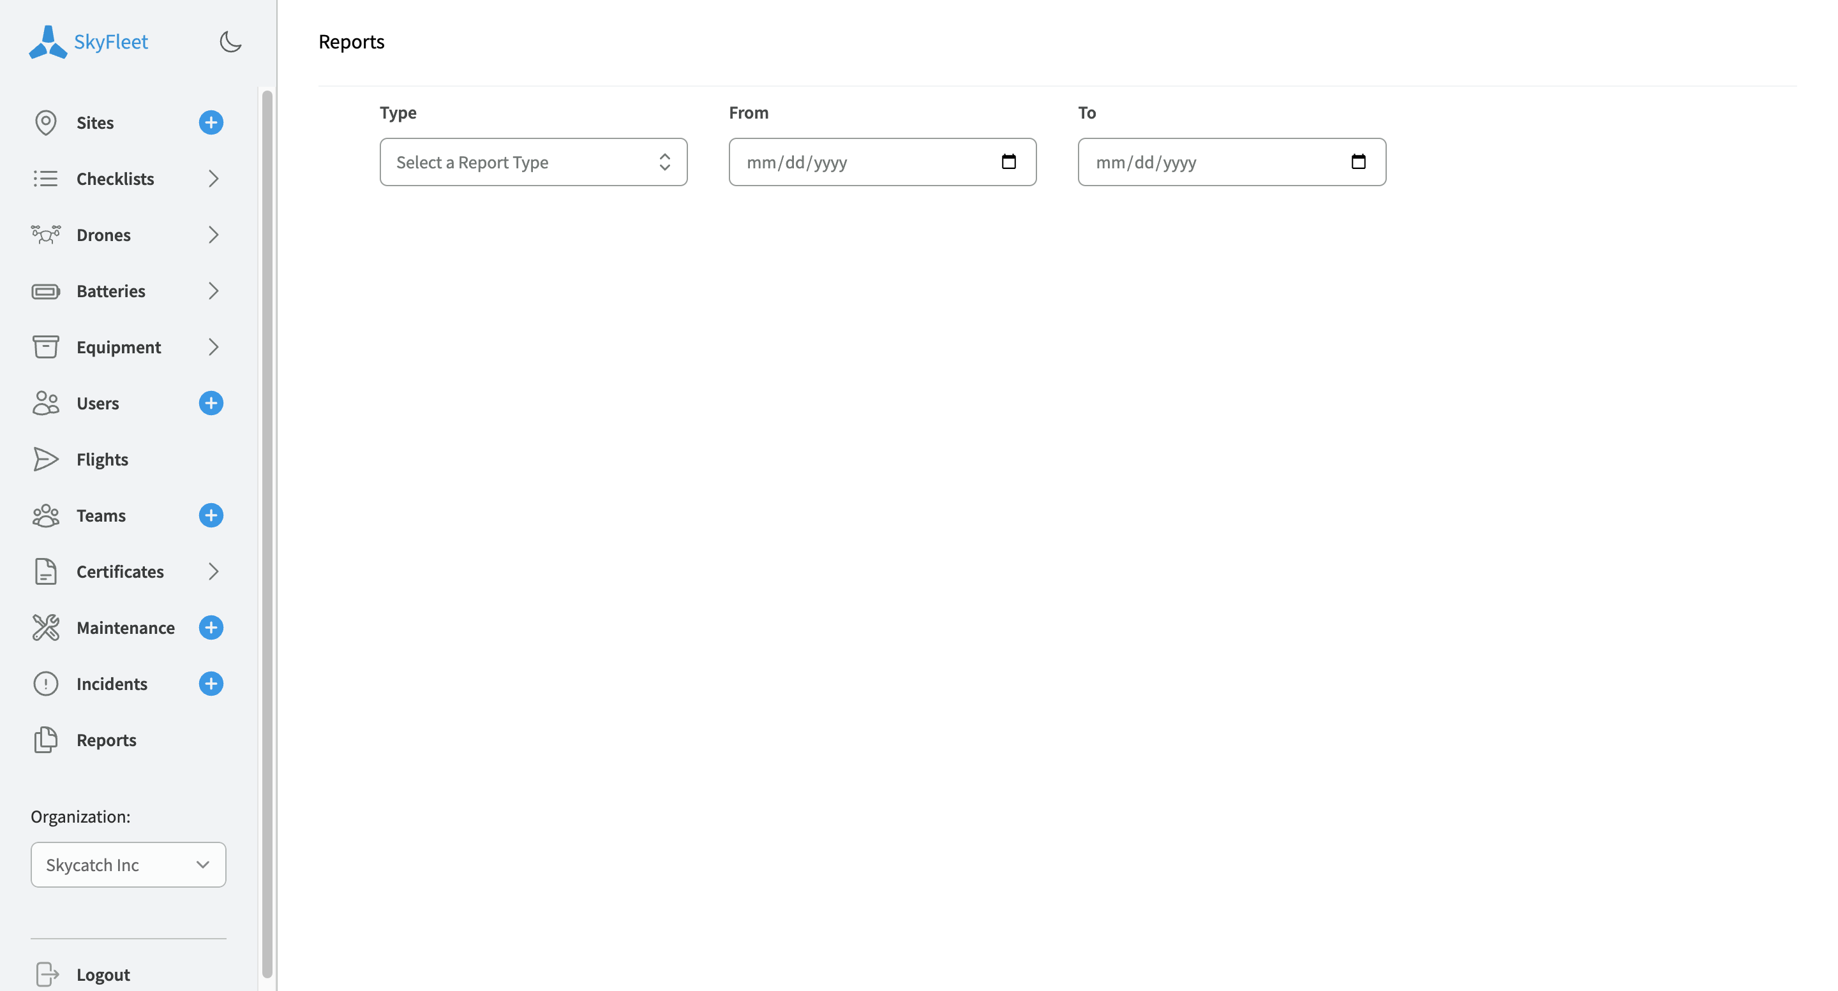This screenshot has width=1838, height=991.
Task: Click the sidebar vertical scrollbar
Action: 267,533
